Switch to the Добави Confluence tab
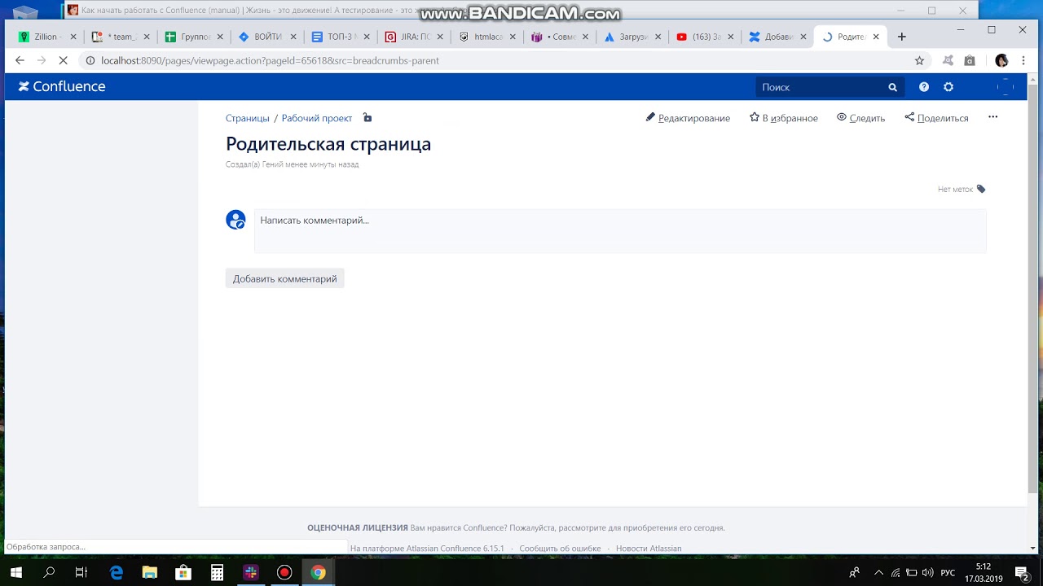Screen dimensions: 1043x586 [777, 37]
